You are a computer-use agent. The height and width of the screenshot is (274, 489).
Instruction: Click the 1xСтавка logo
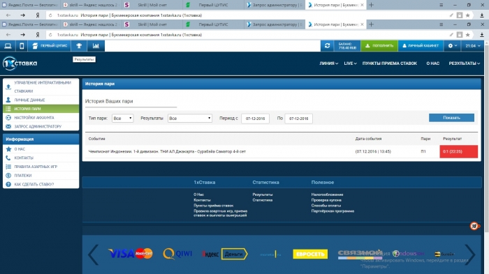click(x=20, y=63)
